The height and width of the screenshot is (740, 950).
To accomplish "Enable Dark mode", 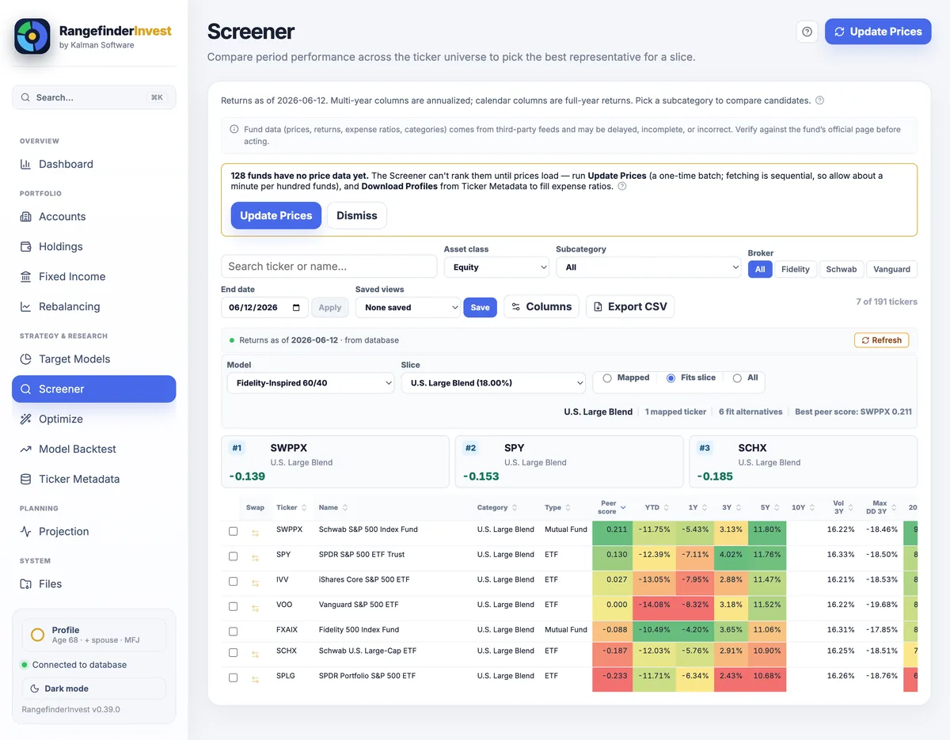I will [x=93, y=688].
